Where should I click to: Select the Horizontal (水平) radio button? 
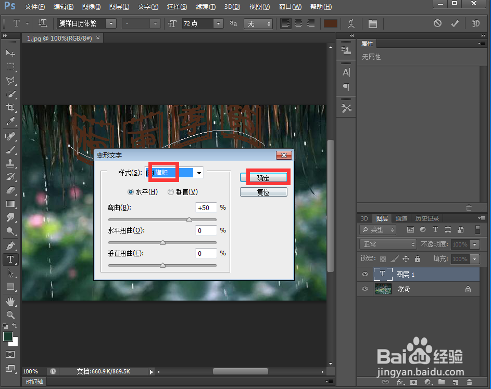(x=131, y=192)
